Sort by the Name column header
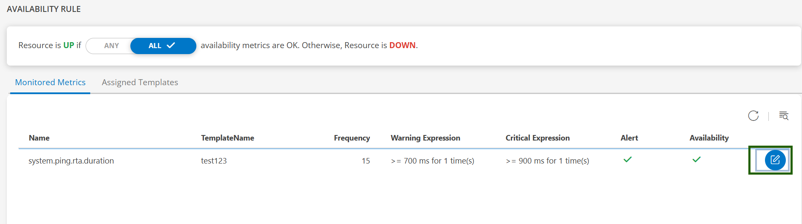The height and width of the screenshot is (224, 802). [39, 138]
